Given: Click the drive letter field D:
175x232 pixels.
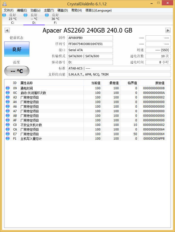Looking at the screenshot, I should [90, 62].
